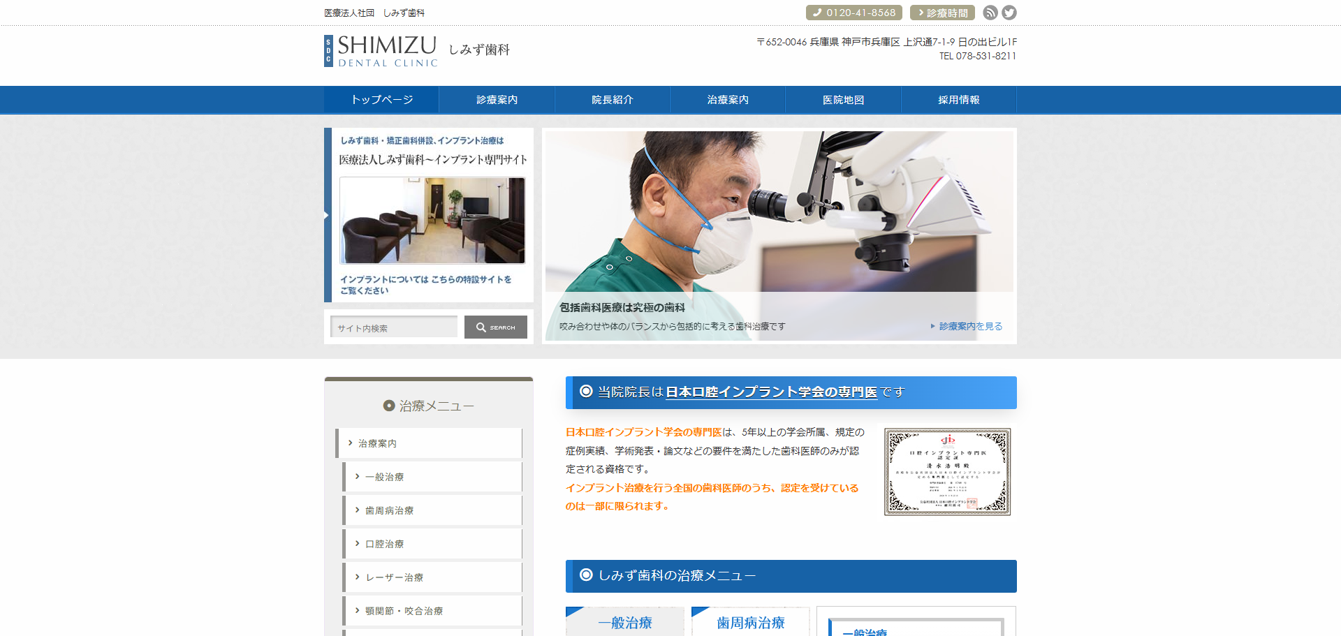Enlarge the implant specialist certificate image
The image size is (1341, 636).
pyautogui.click(x=947, y=472)
